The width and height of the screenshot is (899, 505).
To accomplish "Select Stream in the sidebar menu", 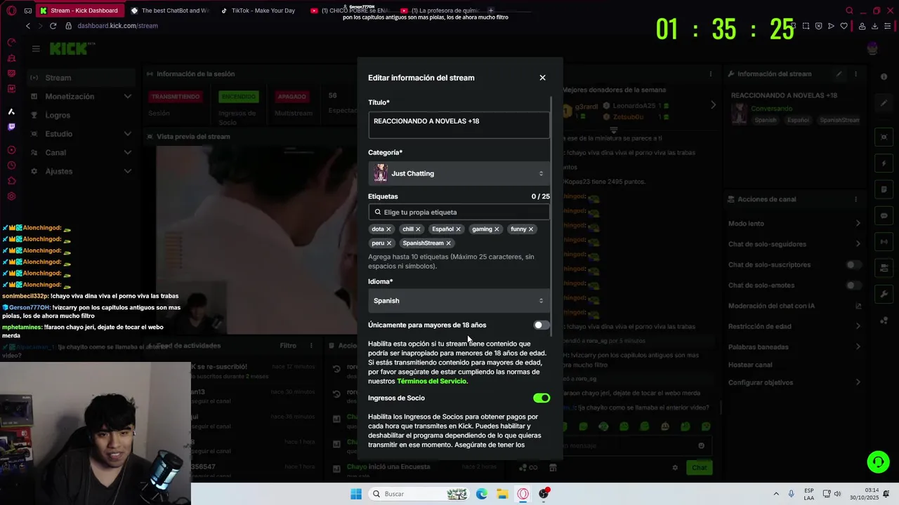I will pos(81,78).
